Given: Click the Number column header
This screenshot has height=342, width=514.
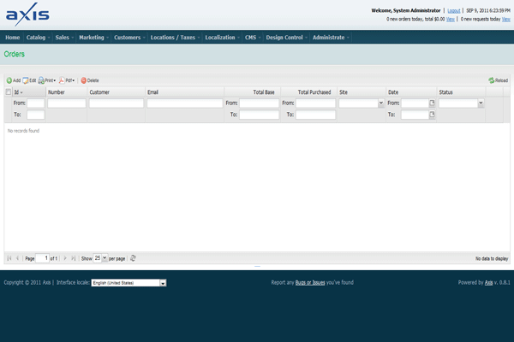Looking at the screenshot, I should click(67, 92).
